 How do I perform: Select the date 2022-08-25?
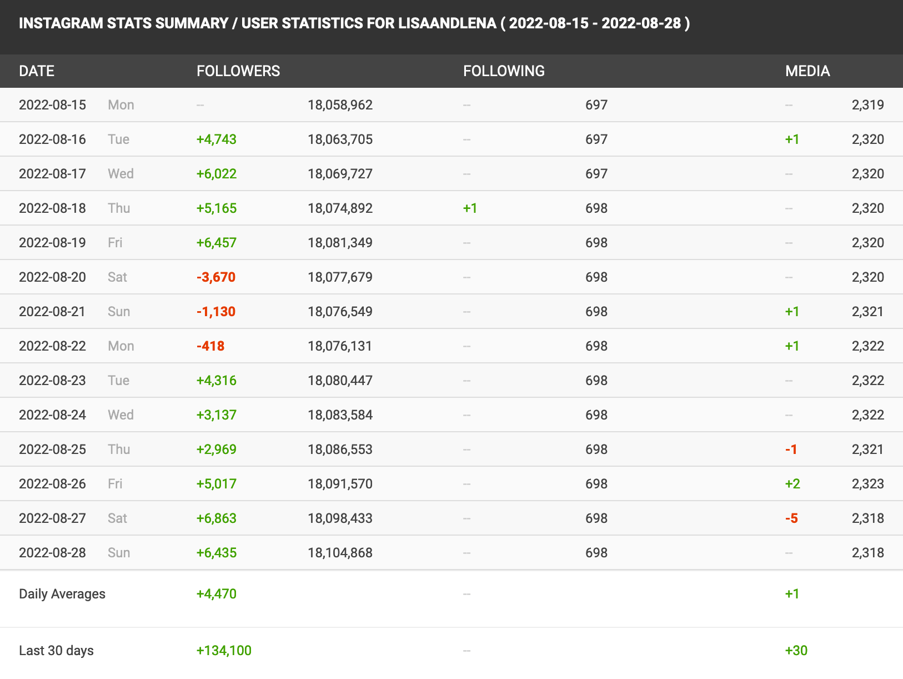coord(52,450)
